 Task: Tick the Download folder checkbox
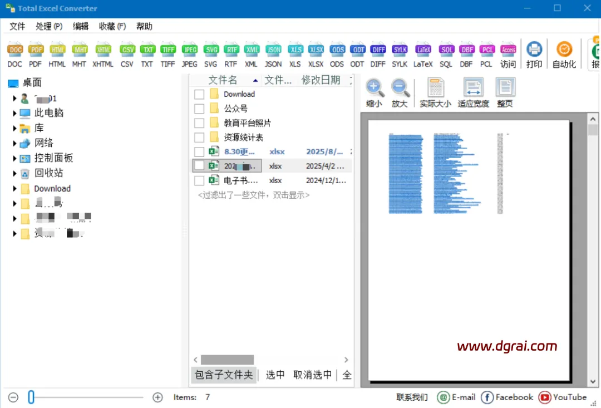pos(199,94)
